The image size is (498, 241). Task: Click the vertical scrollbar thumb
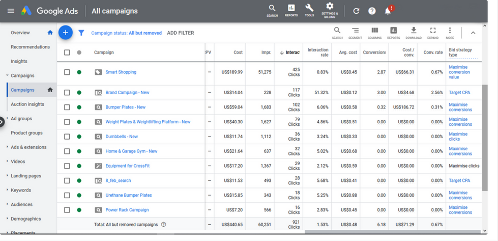tap(485, 138)
